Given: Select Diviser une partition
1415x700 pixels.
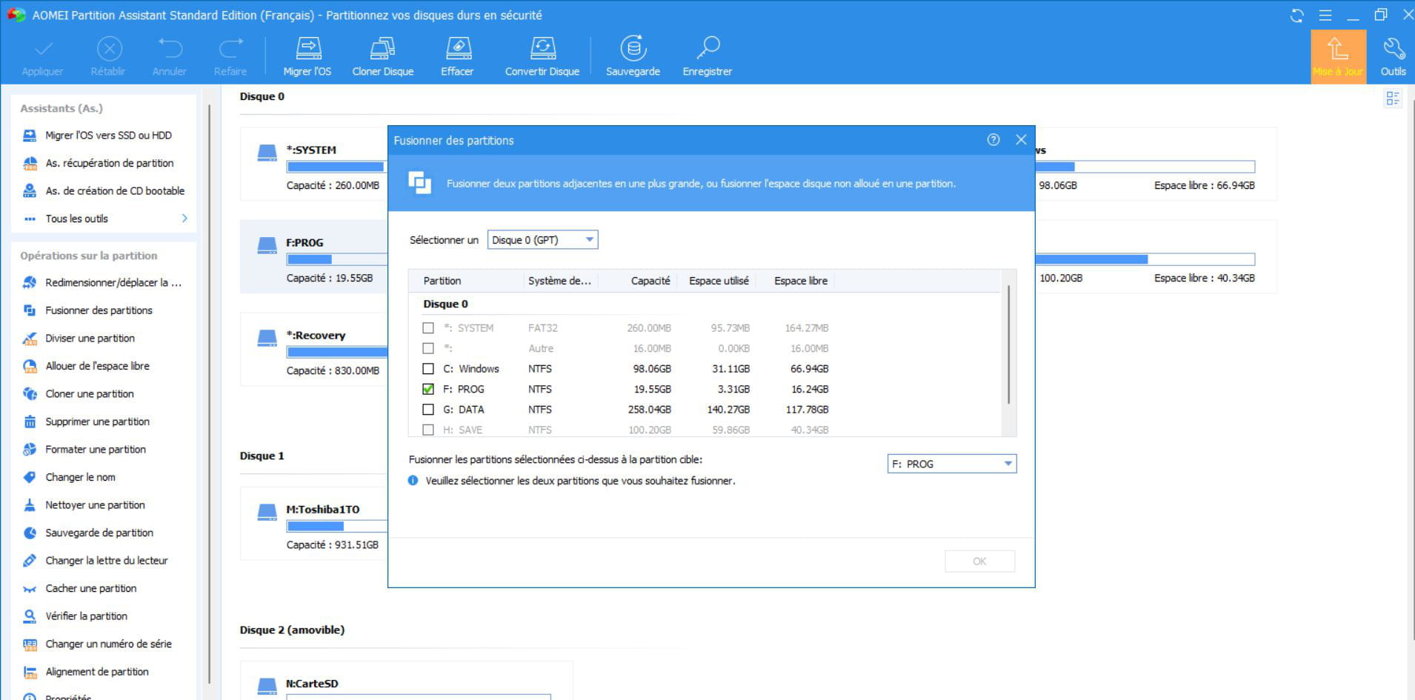Looking at the screenshot, I should pyautogui.click(x=90, y=339).
